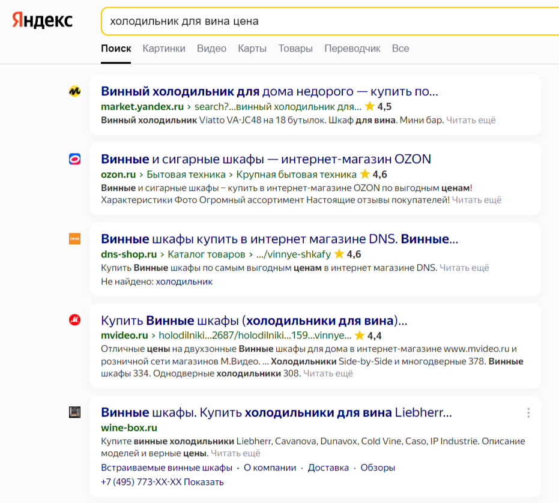559x503 pixels.
Task: Click the wine-box.ru favicon icon
Action: click(x=74, y=412)
